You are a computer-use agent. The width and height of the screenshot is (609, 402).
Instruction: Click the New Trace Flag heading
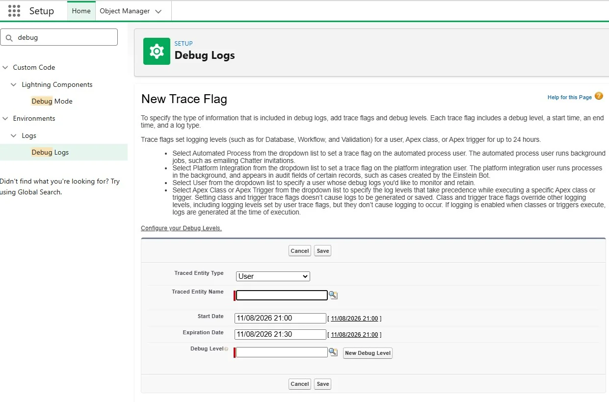[x=184, y=99]
